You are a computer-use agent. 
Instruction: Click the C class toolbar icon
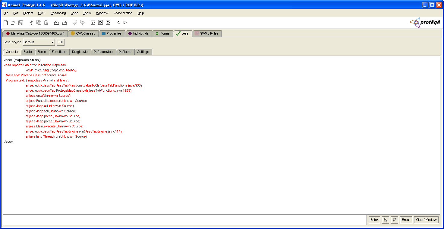coord(101,23)
